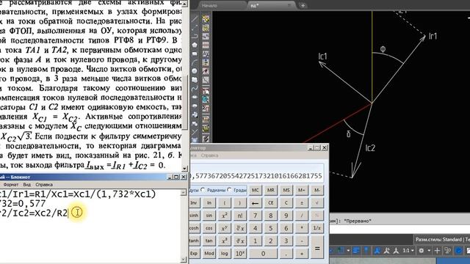Click the digit 0 button in Calculator
Image resolution: width=470 pixels, height=264 pixels.
[x=263, y=253]
